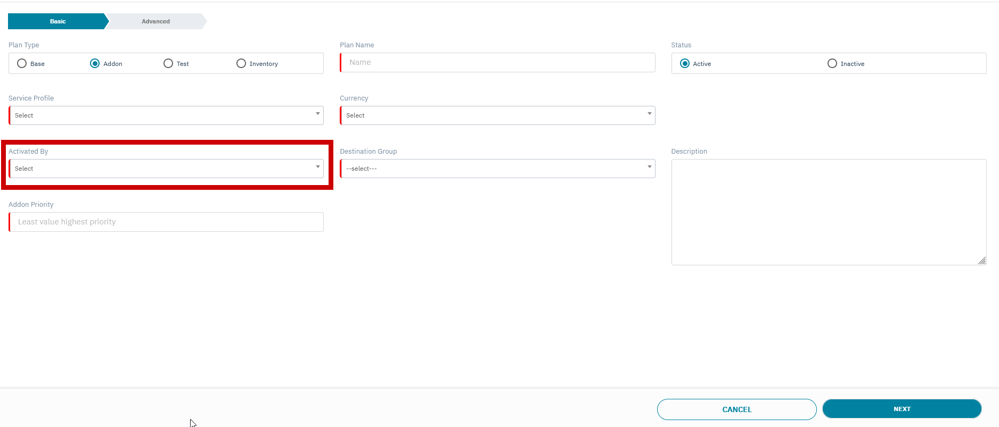
Task: Set status to Active
Action: click(x=685, y=63)
